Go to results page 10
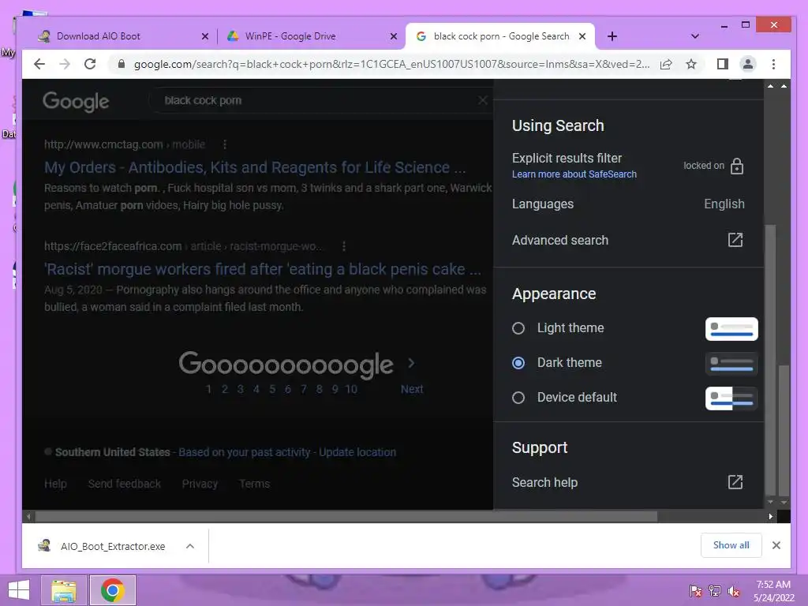This screenshot has height=606, width=808. click(351, 389)
